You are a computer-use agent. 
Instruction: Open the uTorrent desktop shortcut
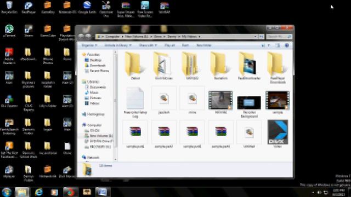pos(9,31)
